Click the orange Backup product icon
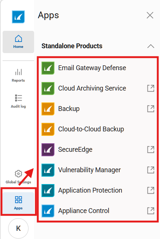160x239 pixels. 48,109
